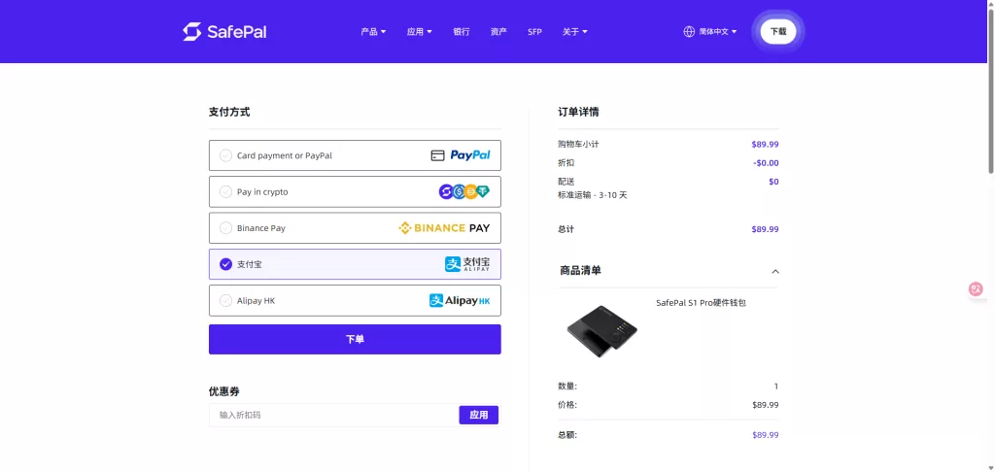Click the crypto coins icon group

coord(464,191)
